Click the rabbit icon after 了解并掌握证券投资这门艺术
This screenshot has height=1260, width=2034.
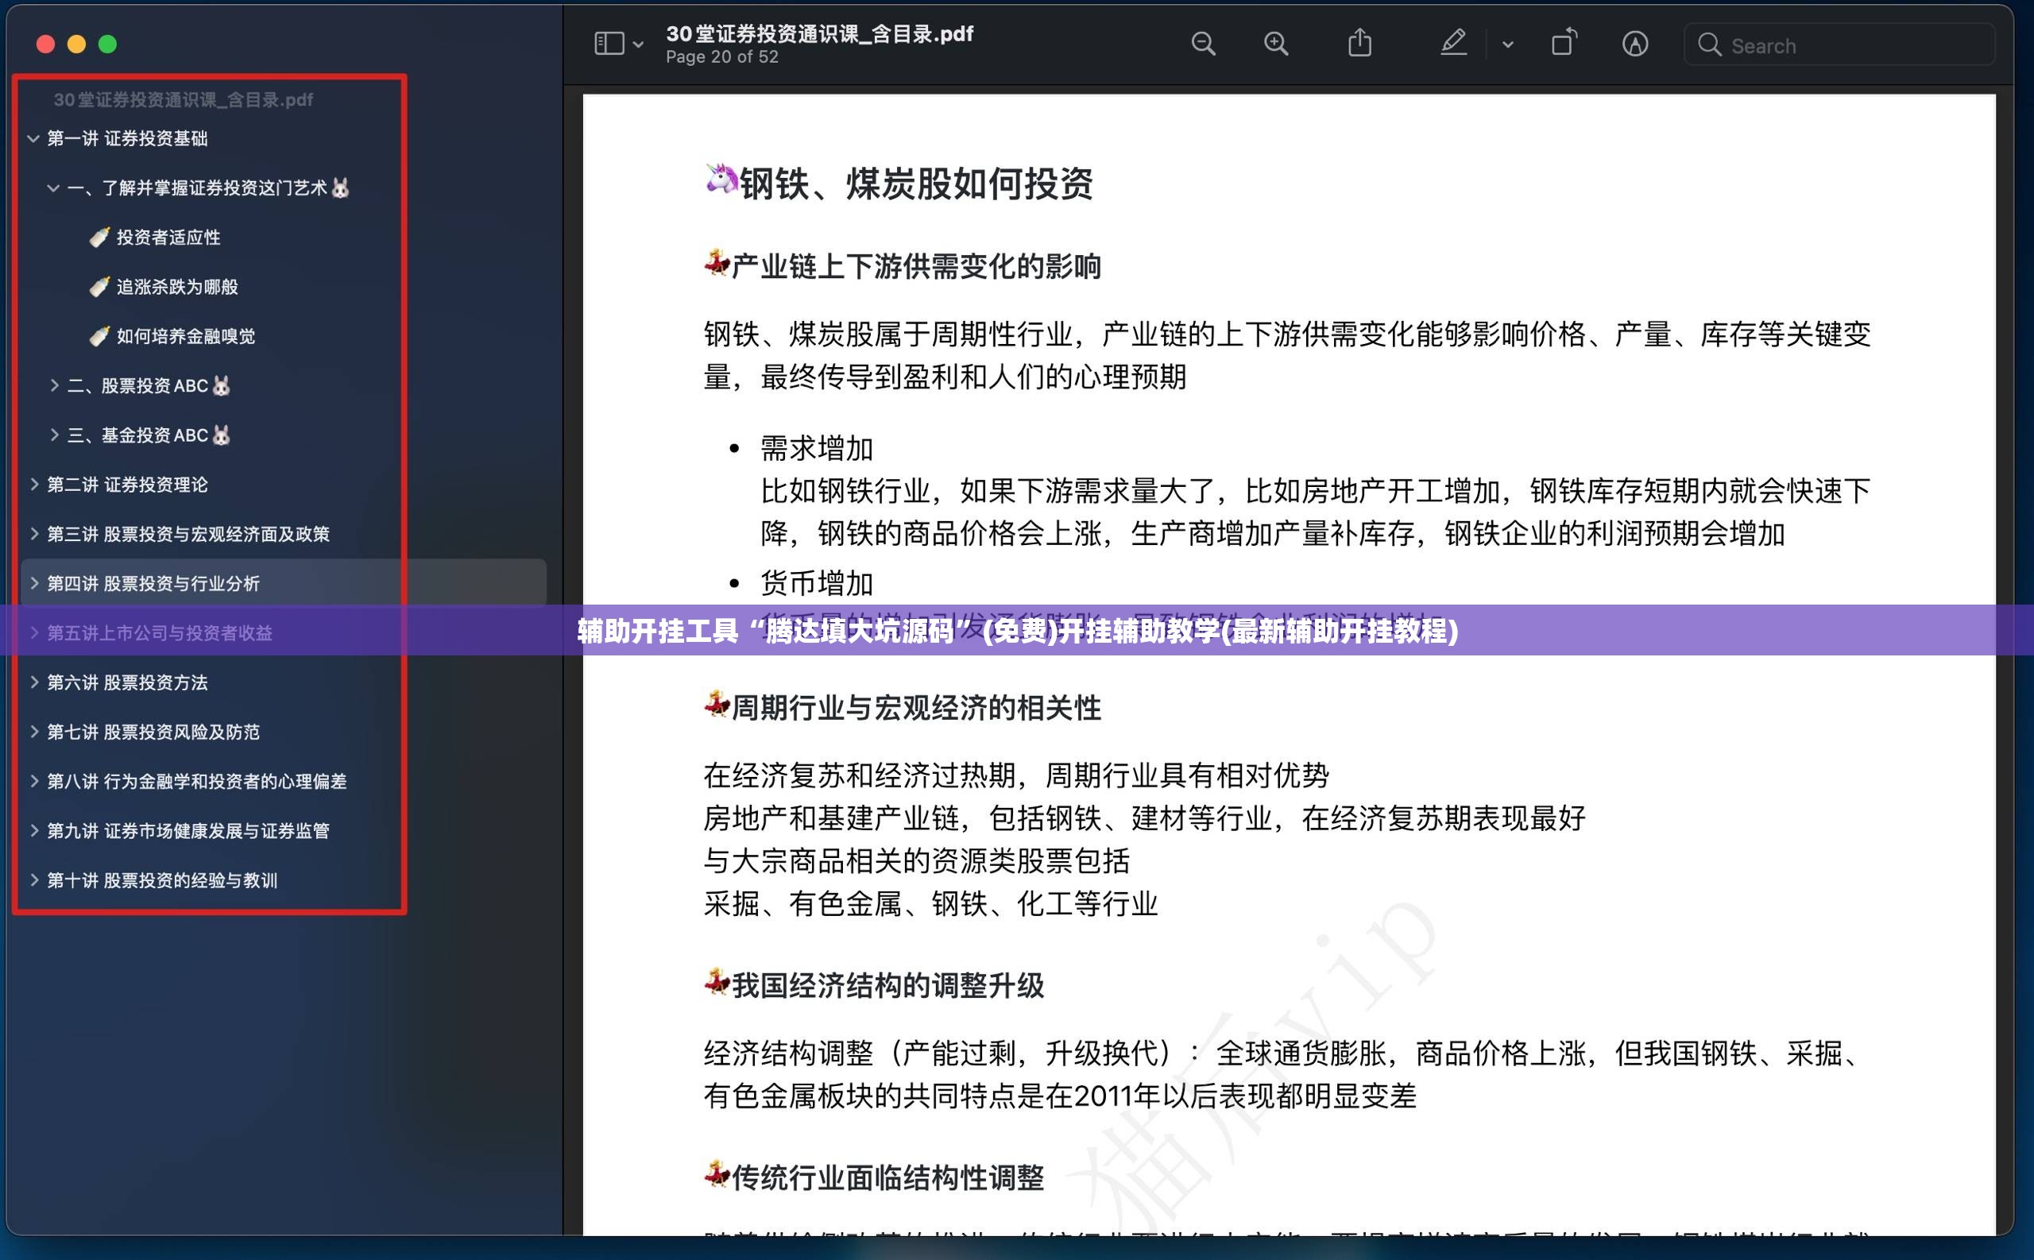(340, 187)
